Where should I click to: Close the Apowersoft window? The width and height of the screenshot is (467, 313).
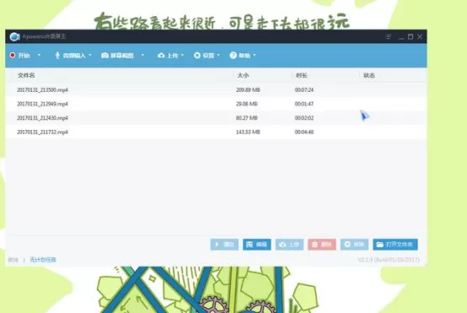point(420,36)
